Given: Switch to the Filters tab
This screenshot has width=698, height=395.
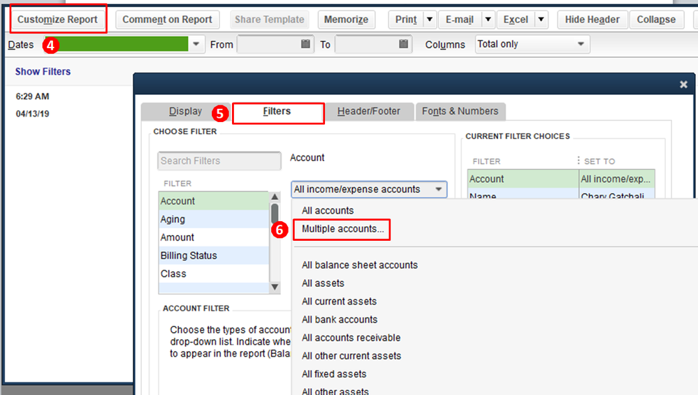Looking at the screenshot, I should (277, 112).
